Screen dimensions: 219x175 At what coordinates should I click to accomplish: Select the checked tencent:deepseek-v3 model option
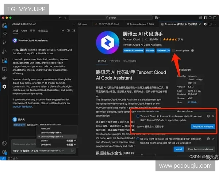pos(57,137)
